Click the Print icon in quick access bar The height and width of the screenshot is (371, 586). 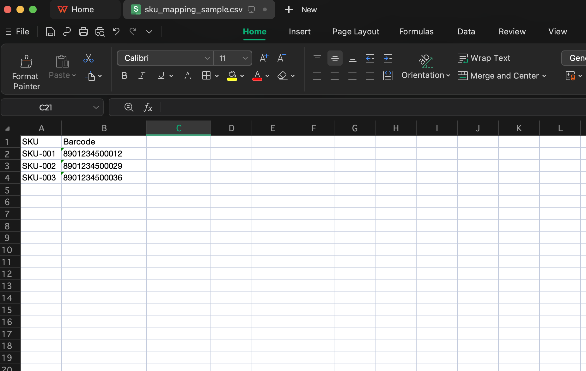click(83, 32)
